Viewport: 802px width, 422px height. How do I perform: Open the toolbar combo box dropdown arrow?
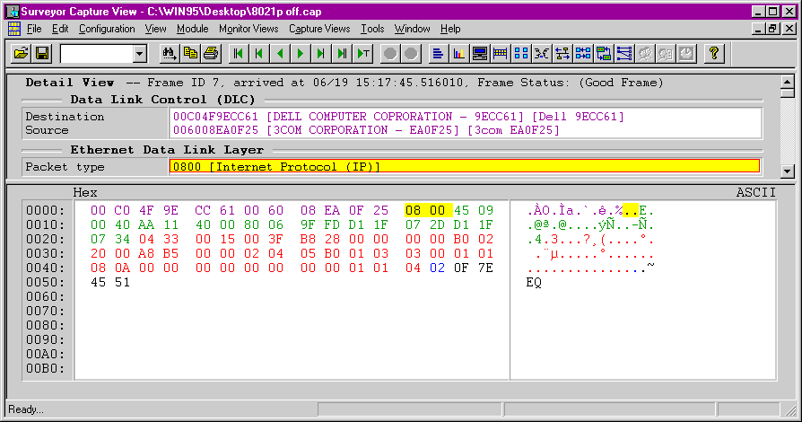139,55
